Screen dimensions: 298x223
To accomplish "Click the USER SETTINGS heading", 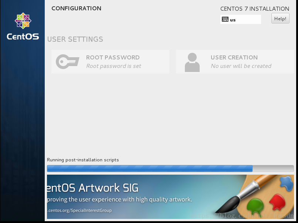I will click(x=75, y=39).
